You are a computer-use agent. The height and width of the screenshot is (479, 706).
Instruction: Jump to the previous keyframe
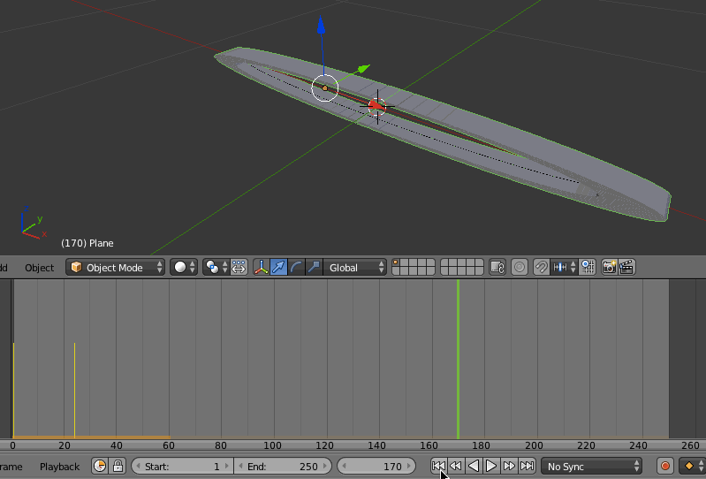(456, 466)
